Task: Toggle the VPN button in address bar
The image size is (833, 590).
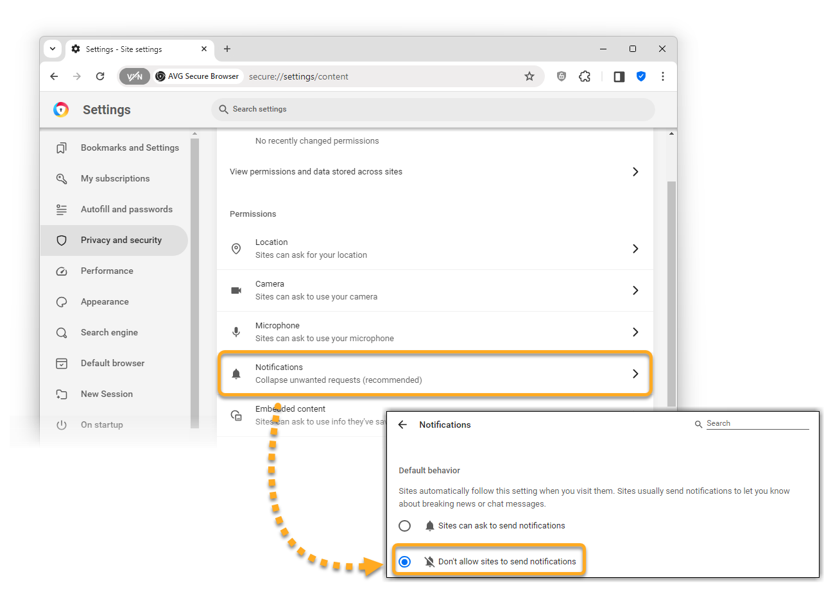Action: click(x=135, y=76)
